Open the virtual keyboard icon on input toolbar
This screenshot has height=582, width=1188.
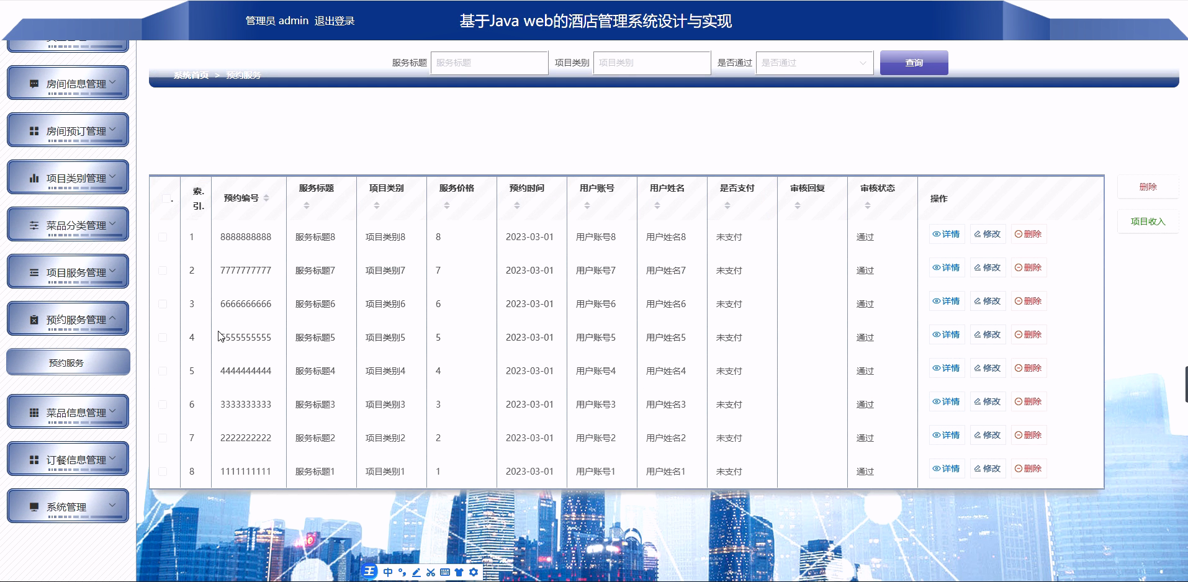(x=445, y=572)
